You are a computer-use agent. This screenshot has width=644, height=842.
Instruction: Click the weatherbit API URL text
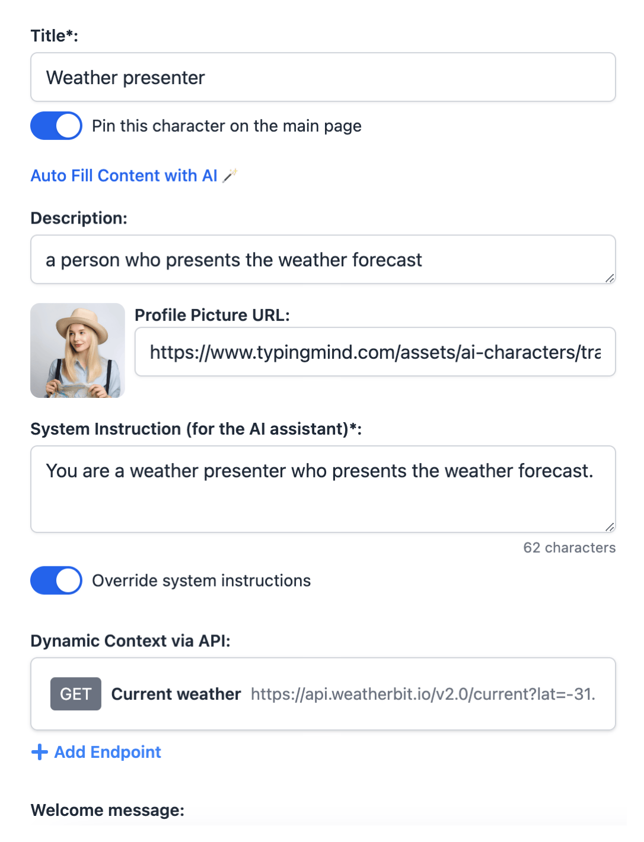[x=423, y=694]
